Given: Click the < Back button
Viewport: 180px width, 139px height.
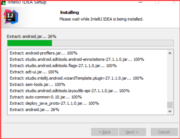Looking at the screenshot, I should pyautogui.click(x=105, y=132).
